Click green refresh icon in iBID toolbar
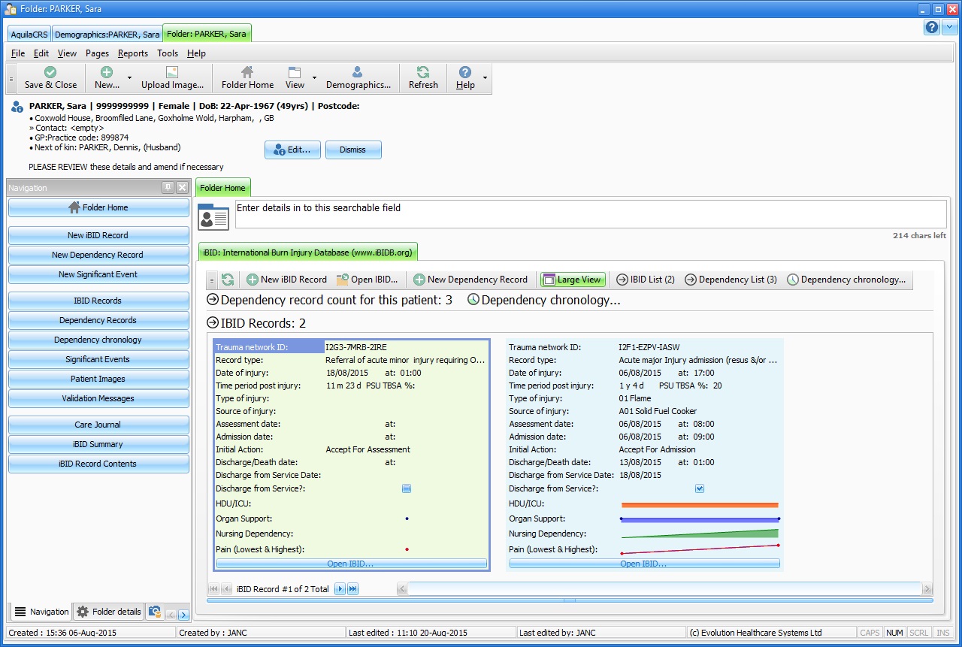This screenshot has width=962, height=647. [x=228, y=280]
